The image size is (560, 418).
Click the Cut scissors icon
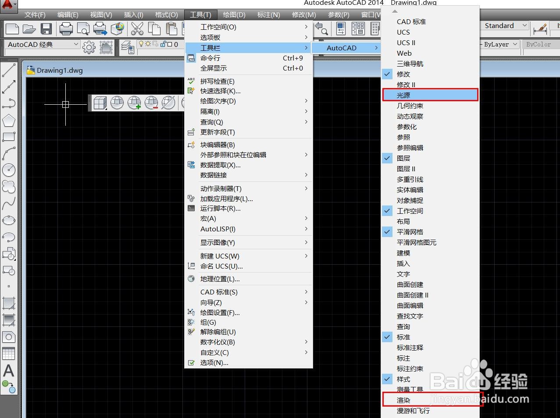click(137, 29)
